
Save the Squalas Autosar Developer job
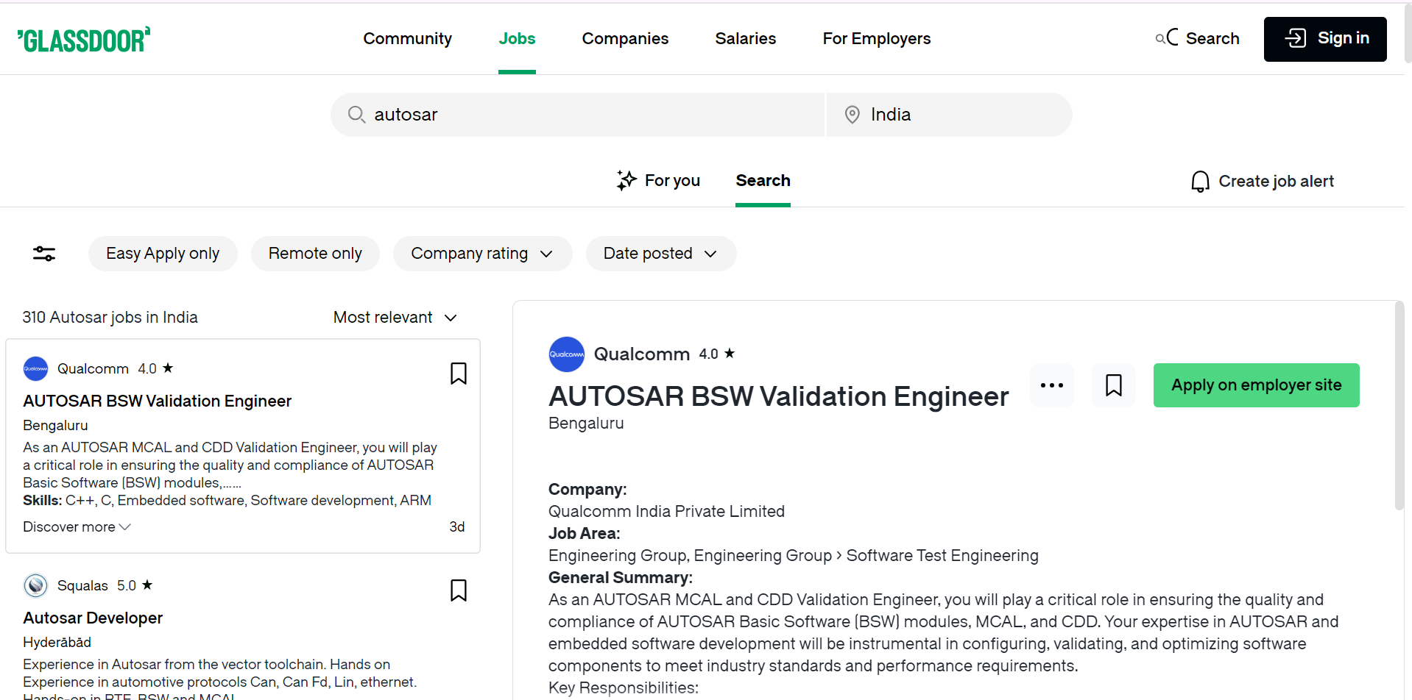point(458,590)
